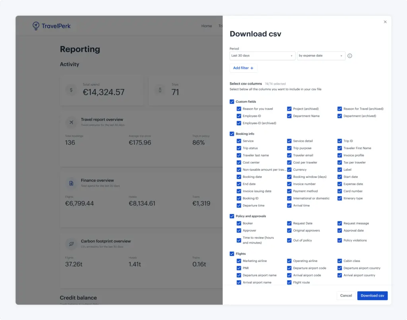The width and height of the screenshot is (407, 320).
Task: Uncheck the Invoice number checkbox
Action: (289, 184)
